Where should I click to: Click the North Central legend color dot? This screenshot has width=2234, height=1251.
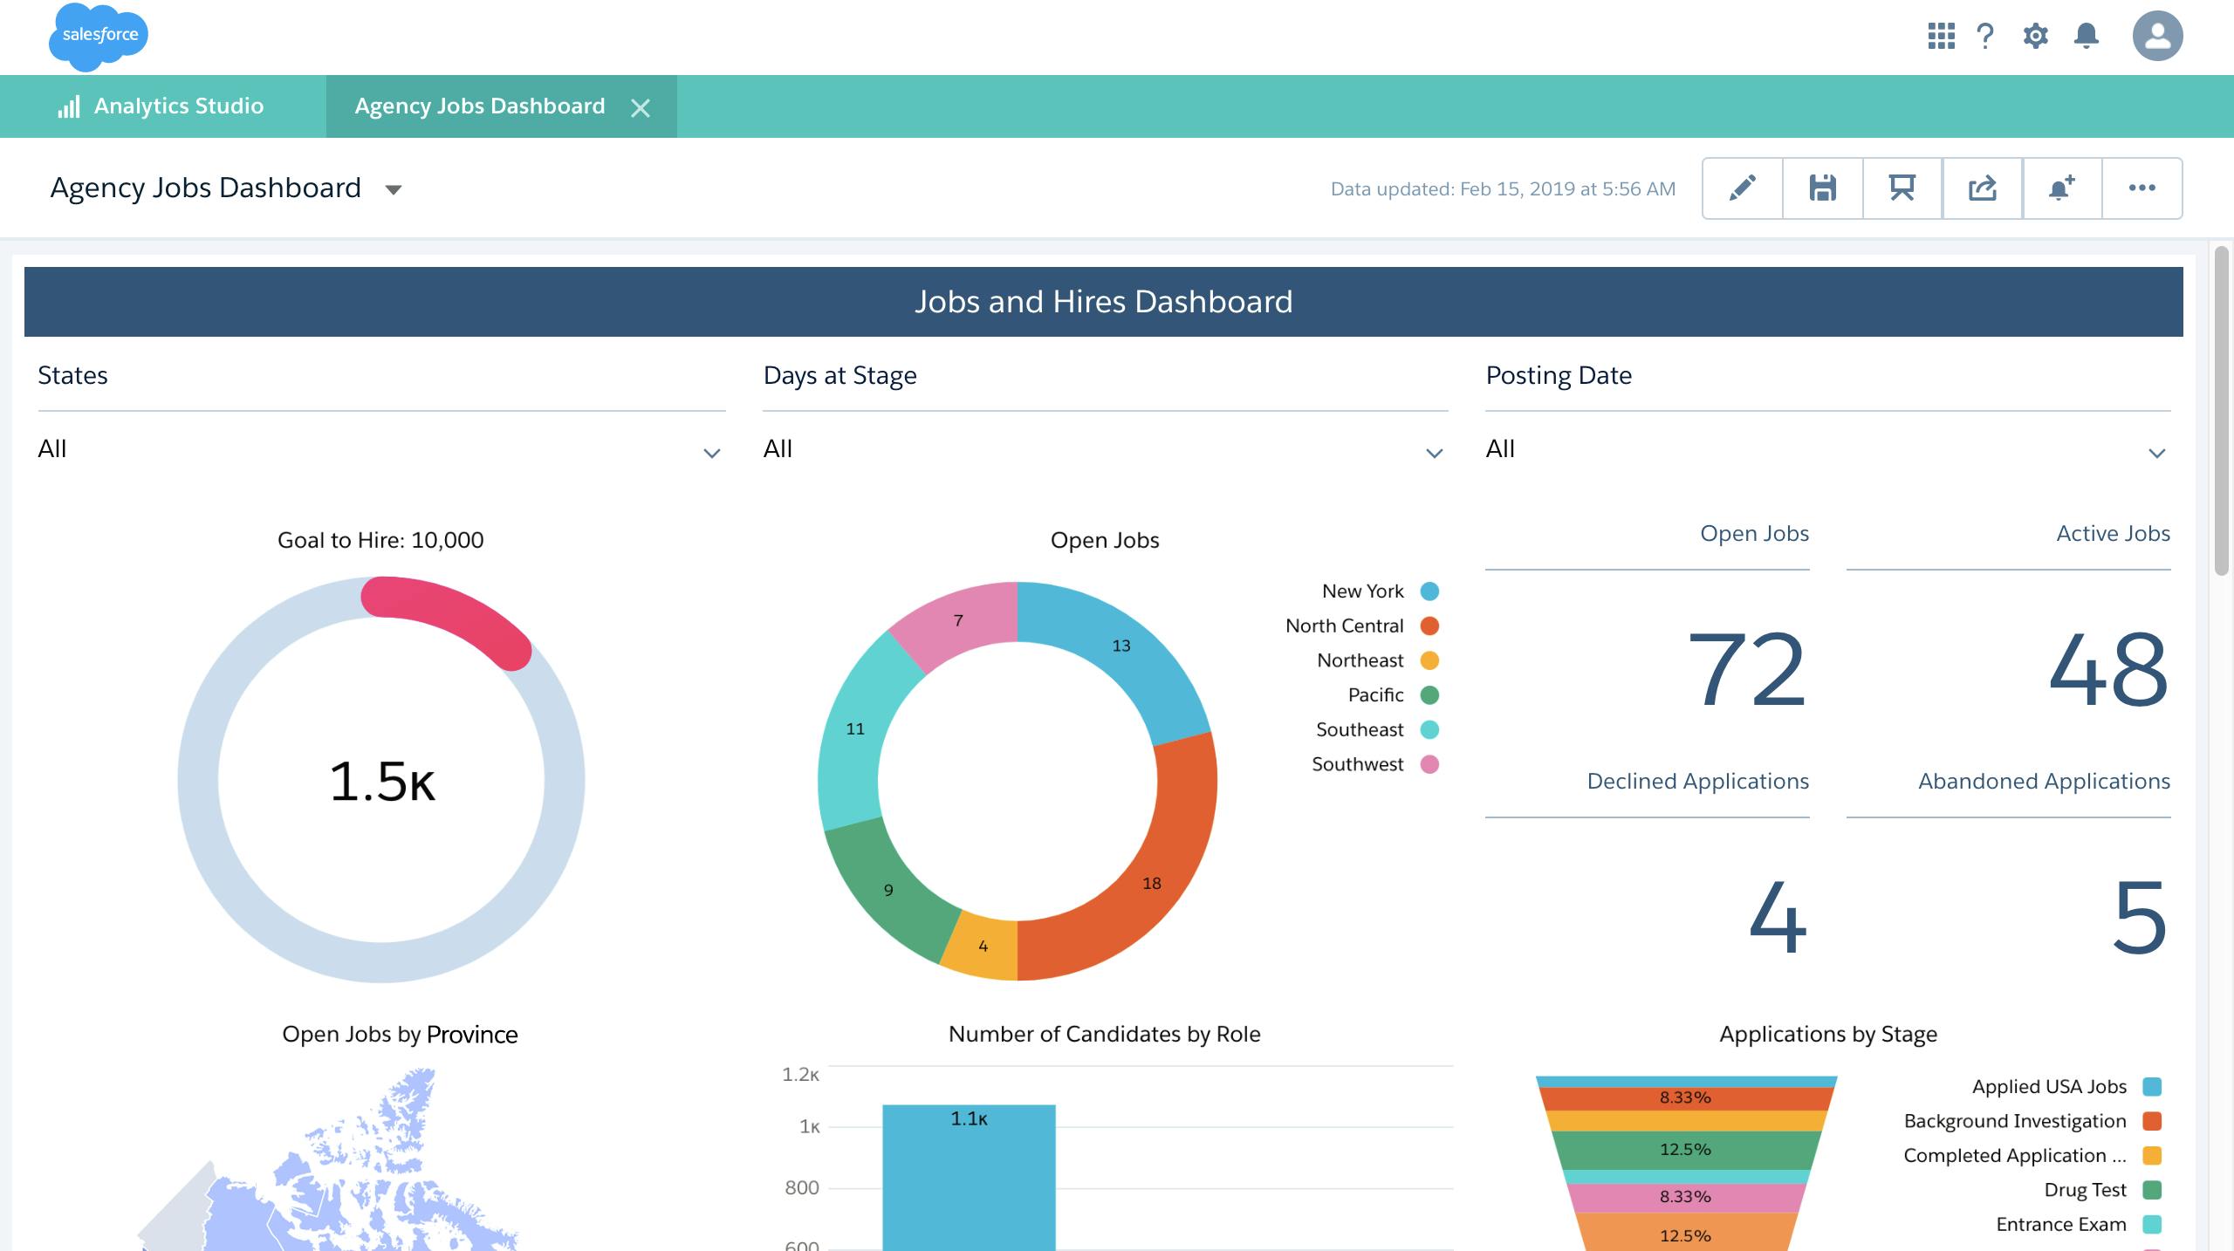point(1429,625)
